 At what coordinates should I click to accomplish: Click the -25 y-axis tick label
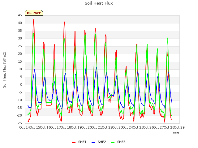pos(19,123)
